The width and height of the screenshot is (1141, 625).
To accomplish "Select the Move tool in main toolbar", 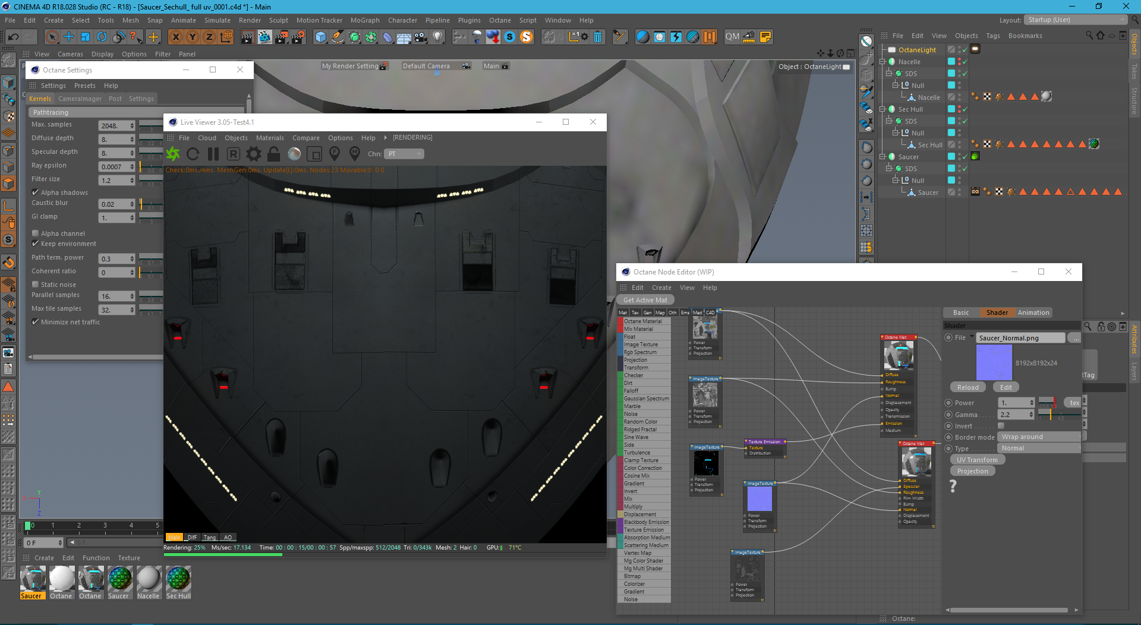I will pyautogui.click(x=69, y=37).
